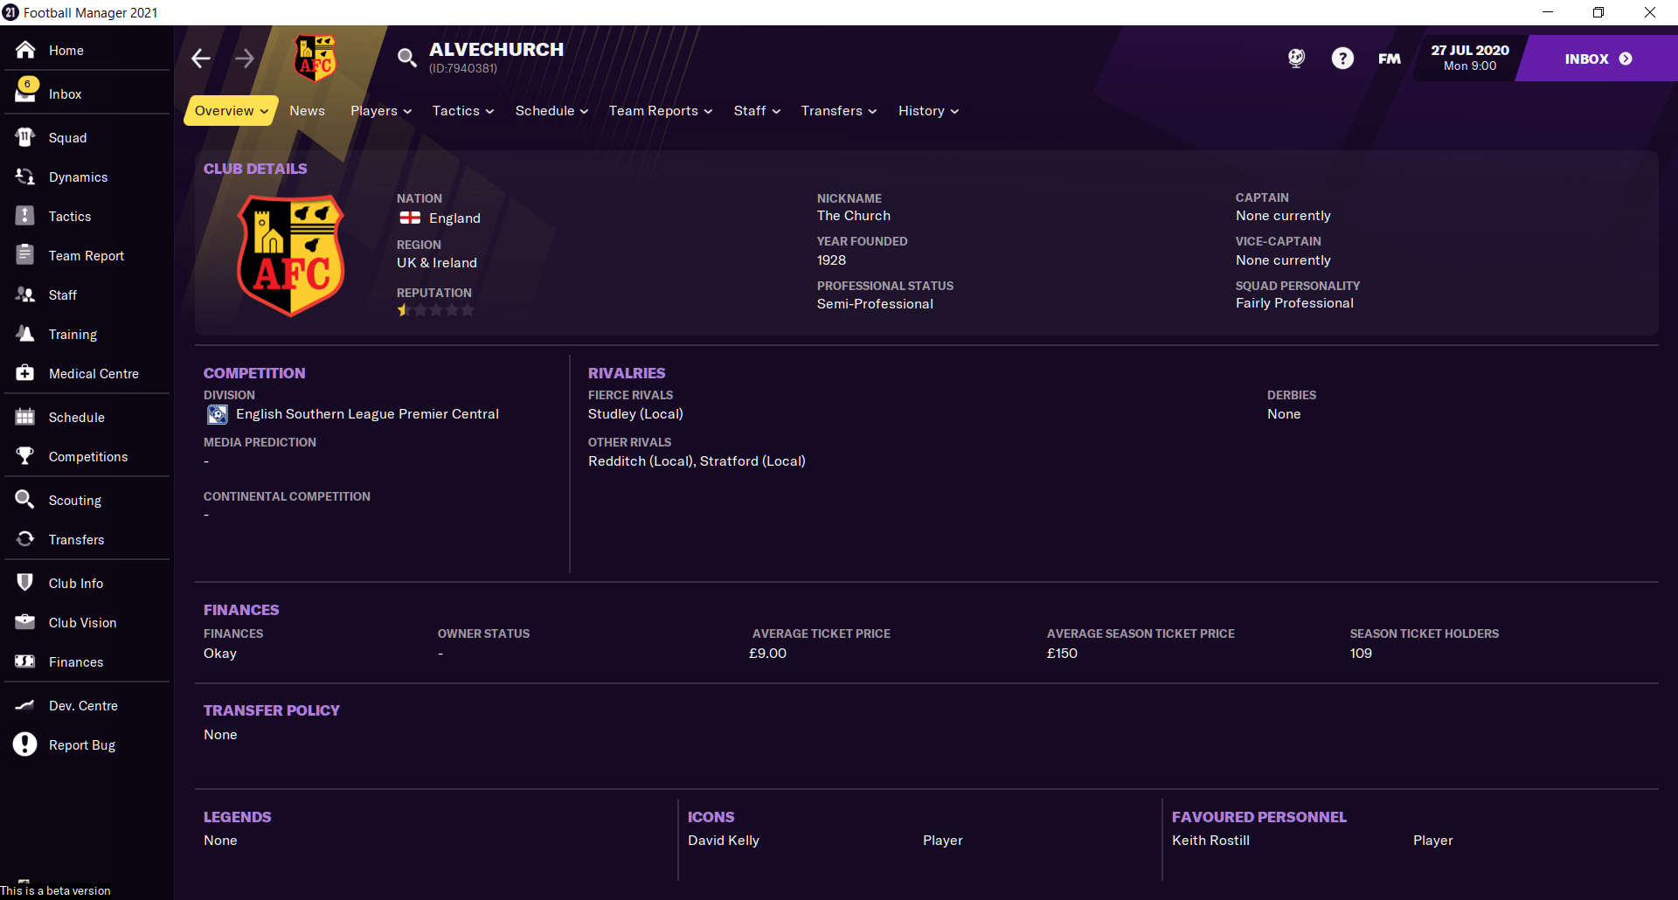Go back with the left arrow
This screenshot has width=1678, height=900.
201,59
